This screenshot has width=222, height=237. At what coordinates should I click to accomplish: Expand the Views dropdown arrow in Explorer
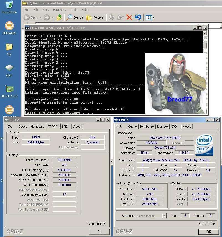(153, 18)
